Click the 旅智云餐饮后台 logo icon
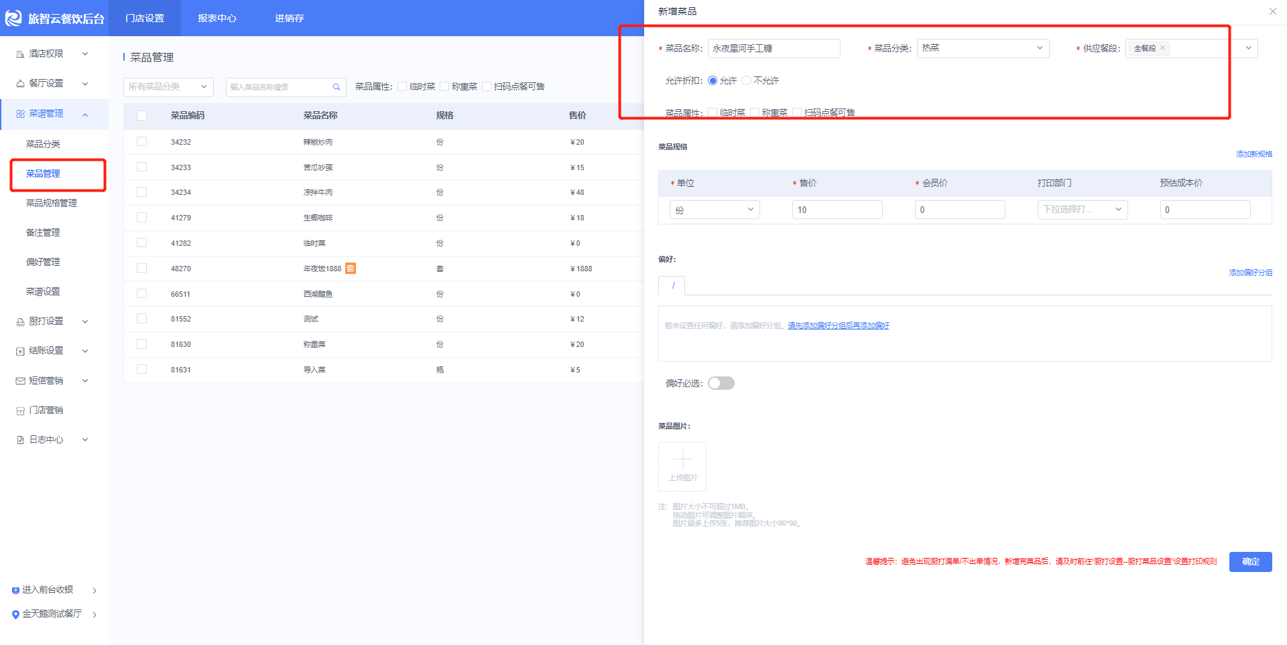 [13, 18]
